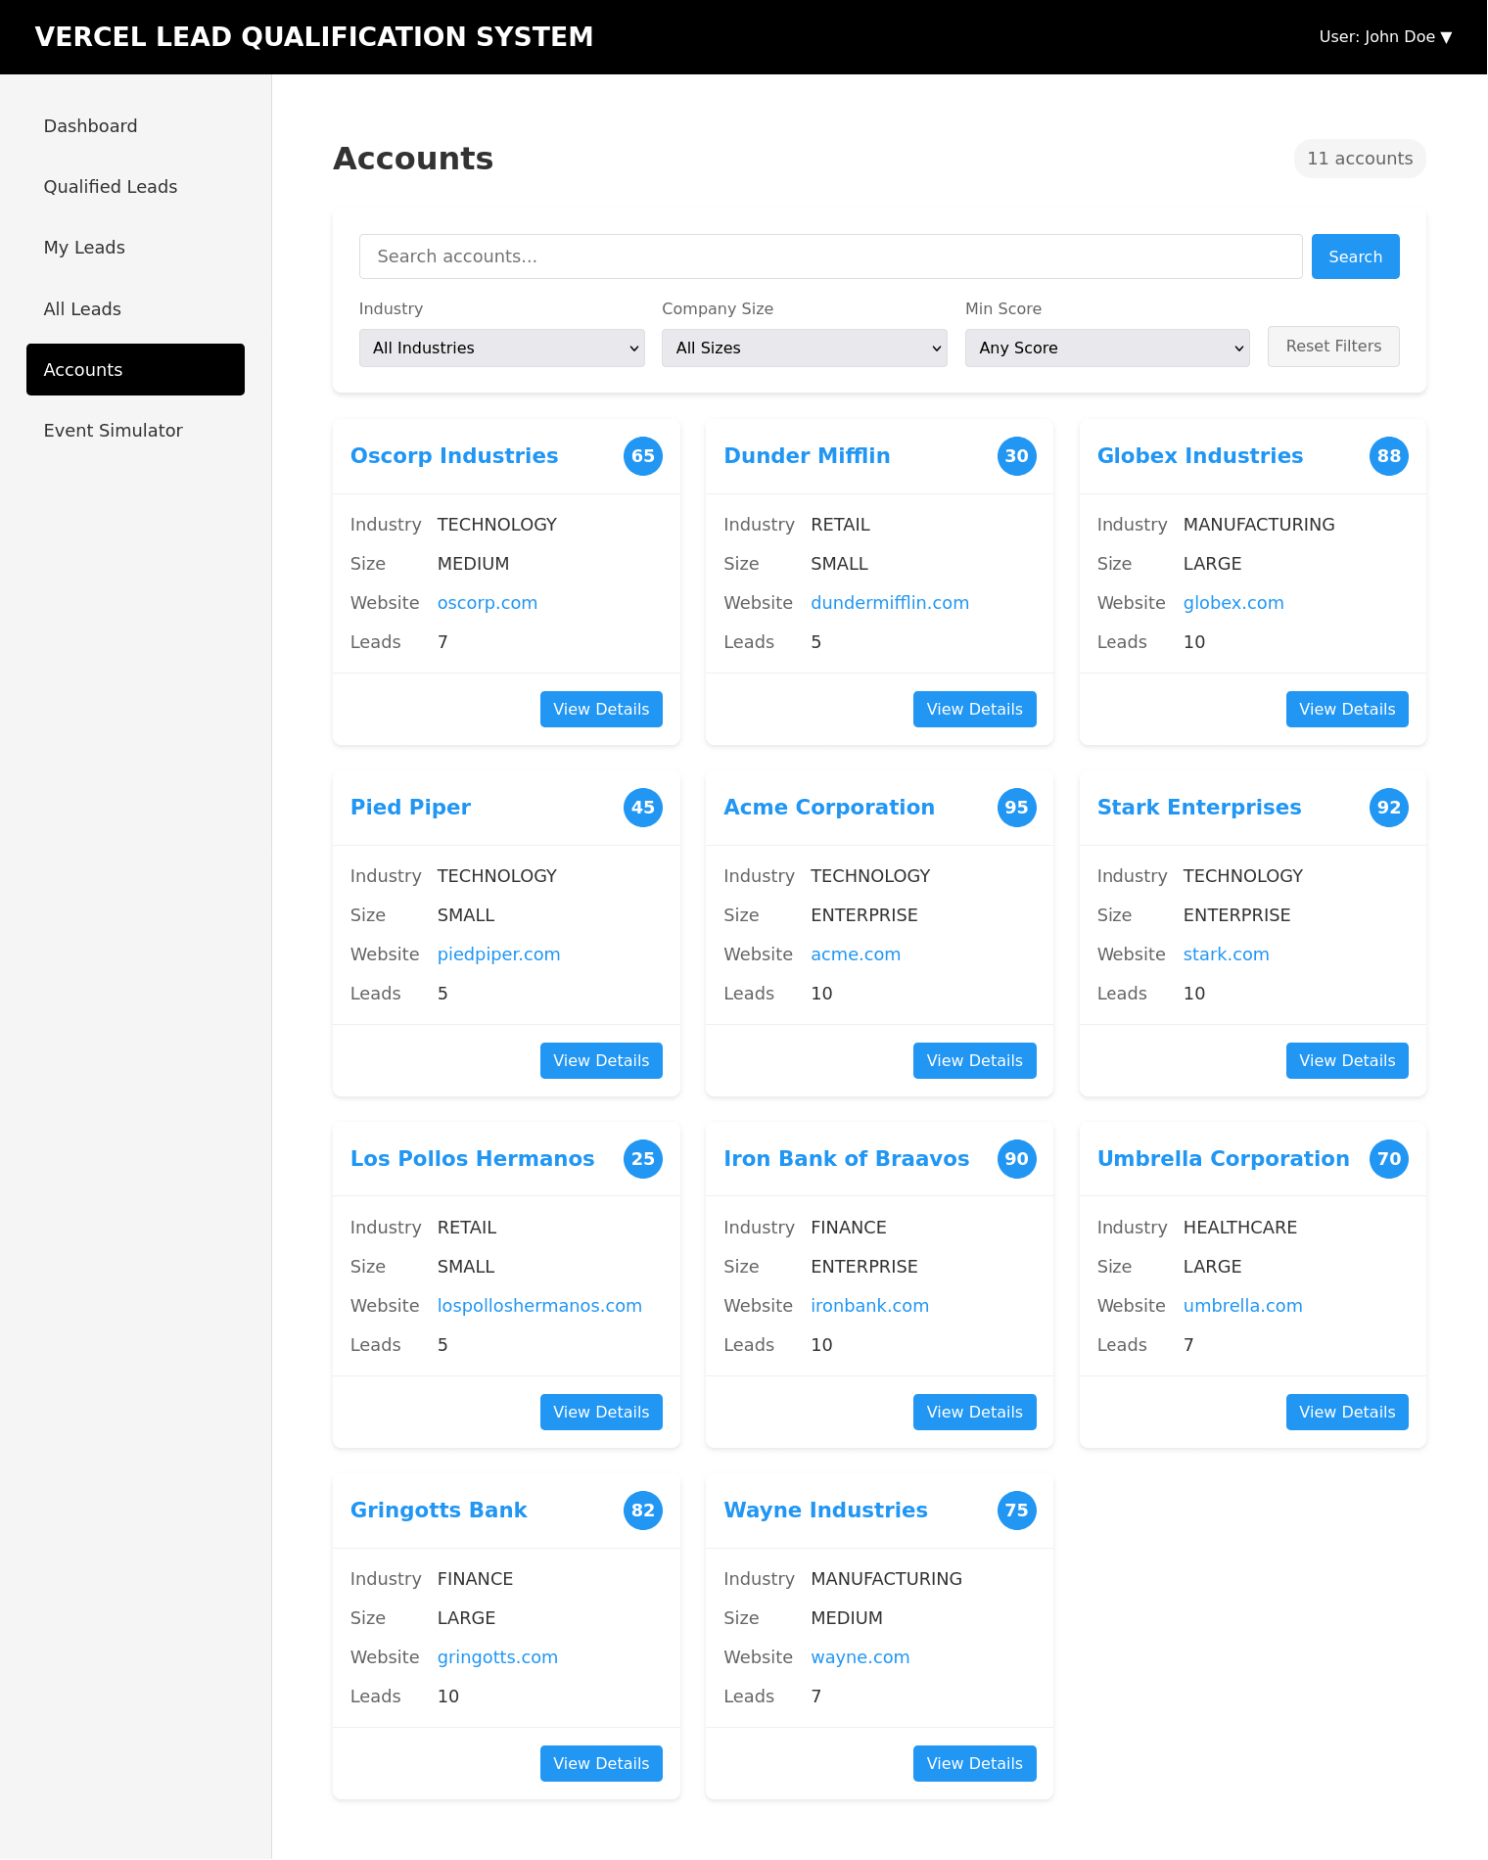1488x1860 pixels.
Task: Expand the All Industries dropdown
Action: (x=502, y=349)
